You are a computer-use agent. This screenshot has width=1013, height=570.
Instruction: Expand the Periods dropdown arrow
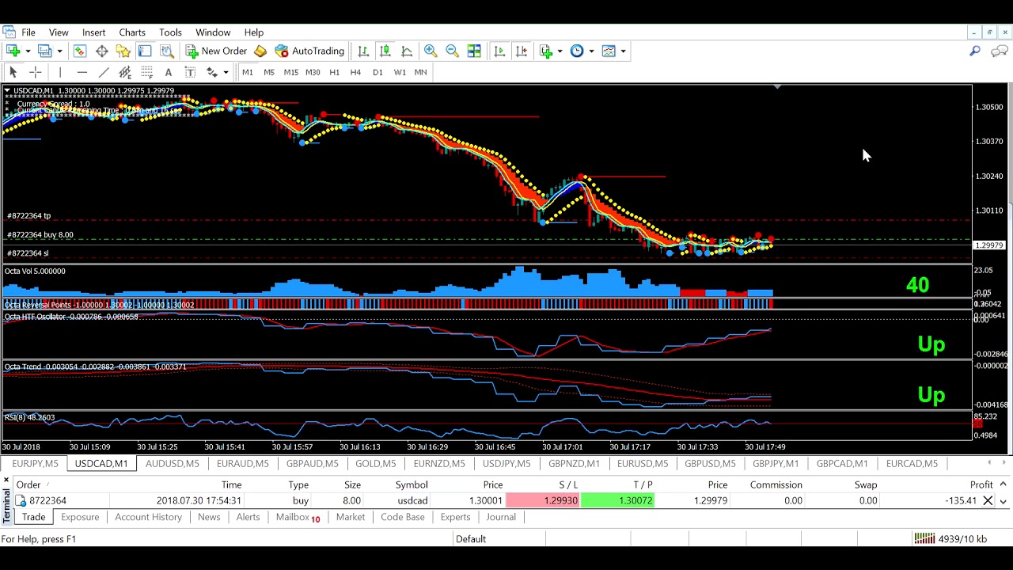[591, 51]
